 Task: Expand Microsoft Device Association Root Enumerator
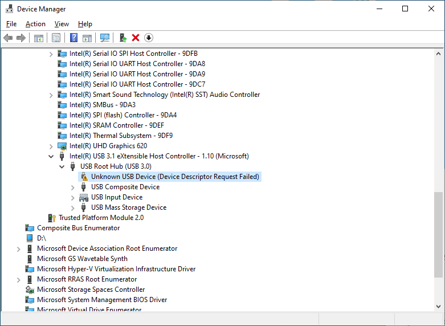tap(19, 249)
